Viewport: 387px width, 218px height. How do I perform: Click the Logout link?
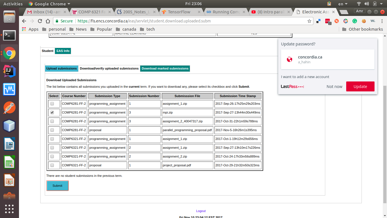(x=201, y=211)
